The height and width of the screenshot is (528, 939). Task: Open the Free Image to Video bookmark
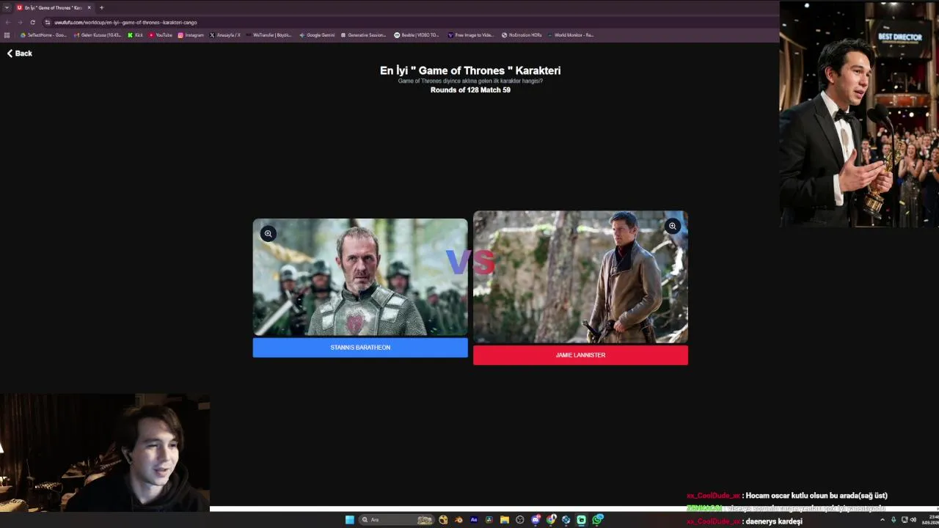pos(470,35)
